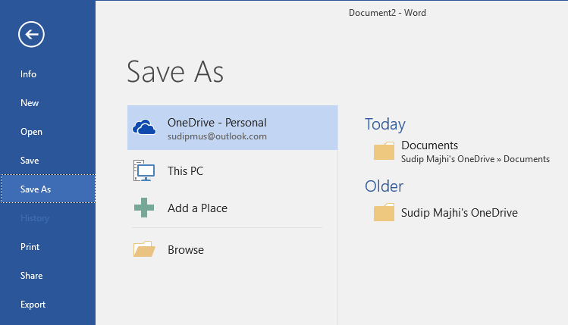Click the Browse label
The height and width of the screenshot is (325, 568).
click(186, 250)
